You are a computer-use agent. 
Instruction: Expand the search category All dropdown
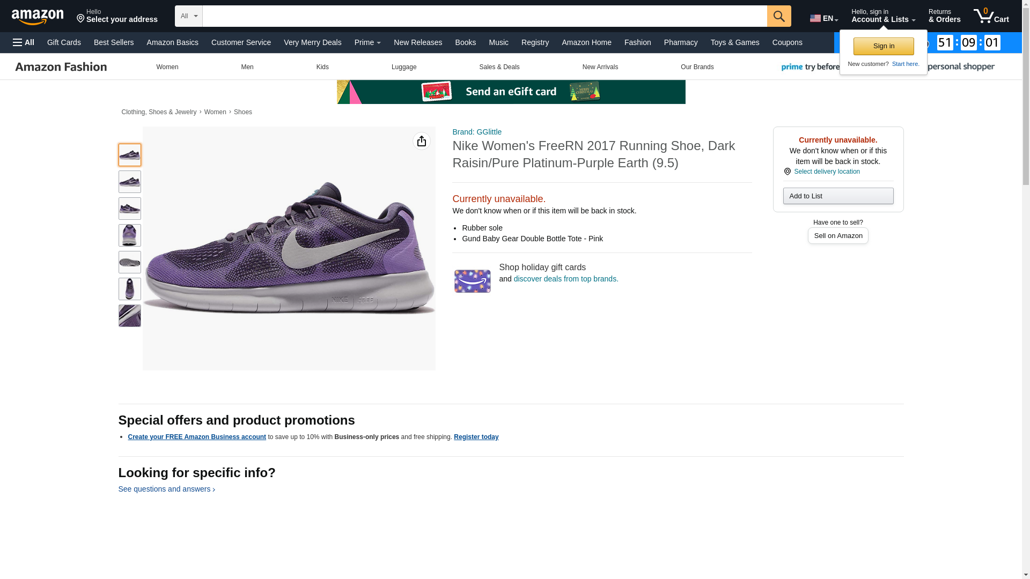[x=189, y=16]
